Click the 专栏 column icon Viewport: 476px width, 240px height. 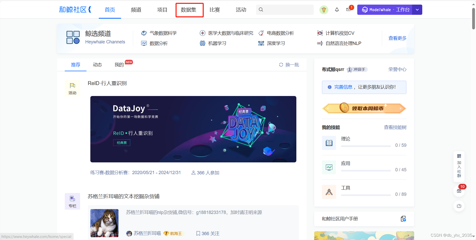click(72, 199)
